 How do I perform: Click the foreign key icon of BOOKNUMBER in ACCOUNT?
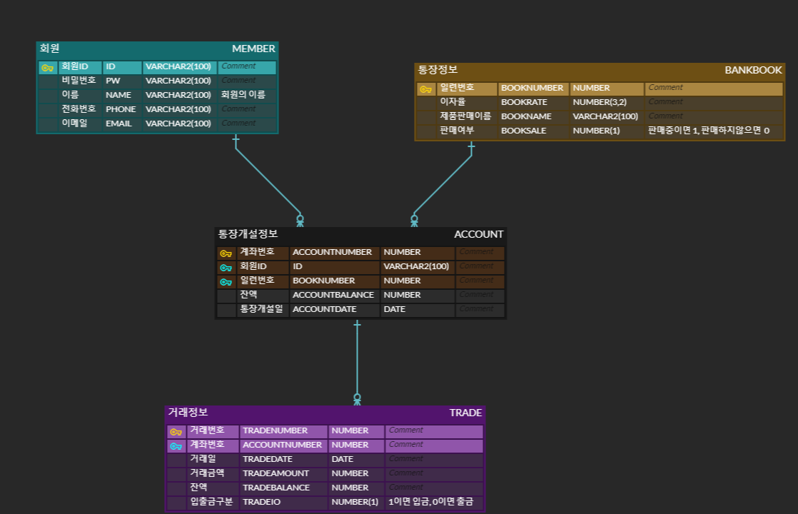tap(226, 282)
